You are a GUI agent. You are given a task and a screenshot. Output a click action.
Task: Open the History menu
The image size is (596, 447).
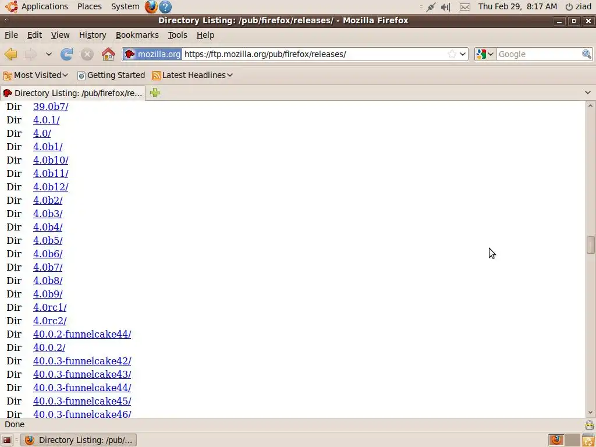93,35
